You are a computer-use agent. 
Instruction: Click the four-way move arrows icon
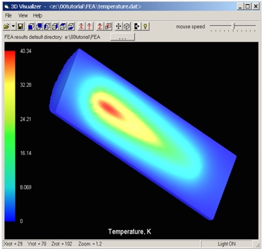(118, 26)
